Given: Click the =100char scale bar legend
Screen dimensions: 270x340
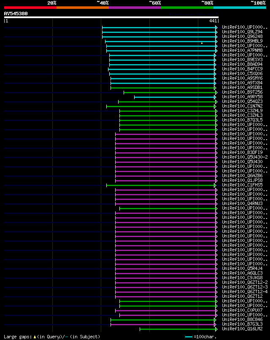Looking at the screenshot, I should click(201, 337).
